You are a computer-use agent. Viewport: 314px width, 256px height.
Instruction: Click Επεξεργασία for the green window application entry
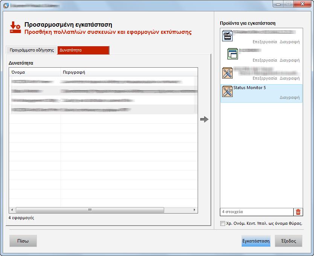(x=265, y=60)
